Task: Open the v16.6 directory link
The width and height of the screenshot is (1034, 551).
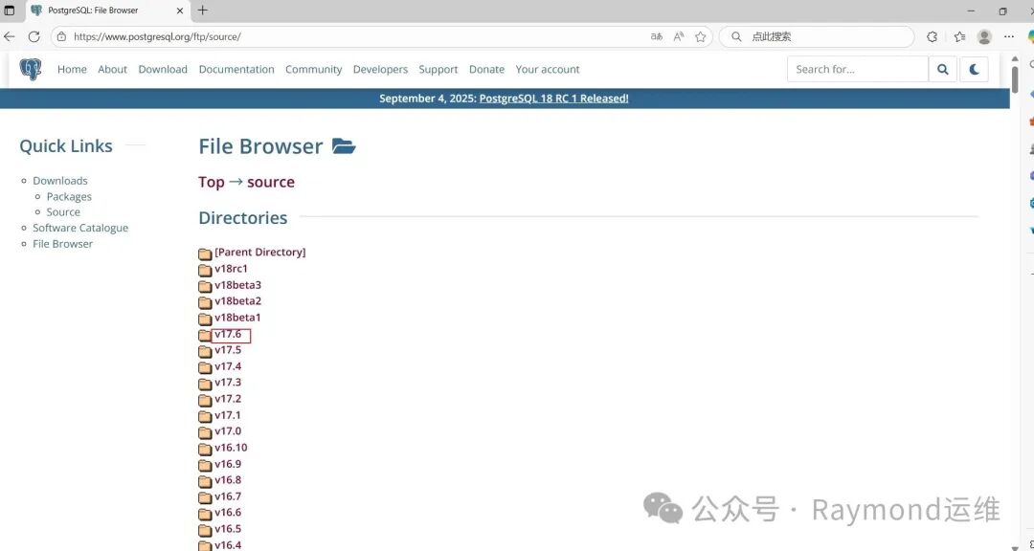Action: [228, 512]
